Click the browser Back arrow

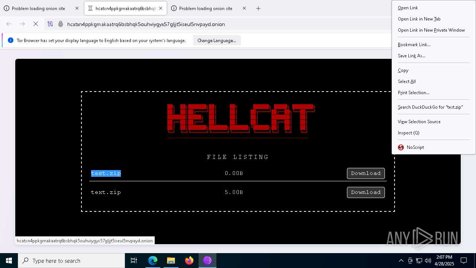tap(9, 24)
